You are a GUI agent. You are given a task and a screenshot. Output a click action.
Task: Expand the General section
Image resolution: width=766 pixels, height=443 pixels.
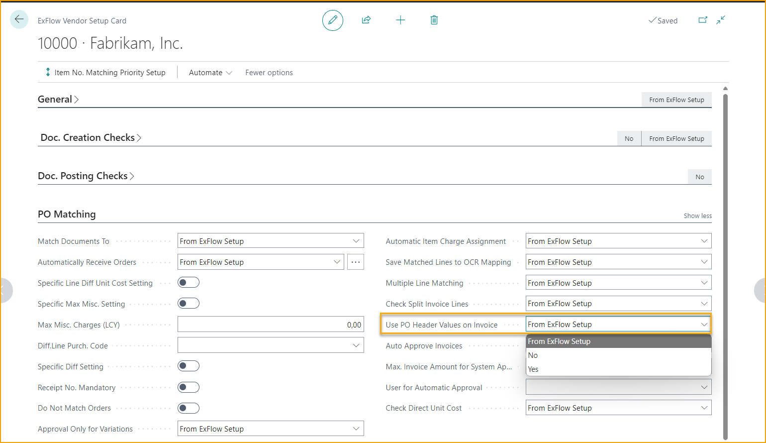point(58,99)
